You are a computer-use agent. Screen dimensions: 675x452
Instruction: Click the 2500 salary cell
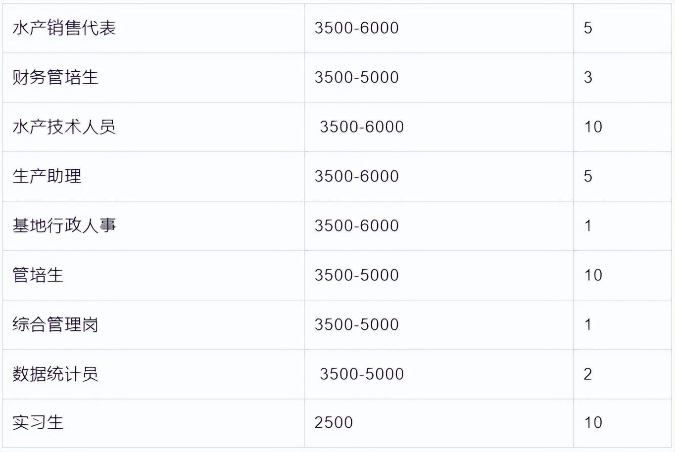pyautogui.click(x=334, y=423)
